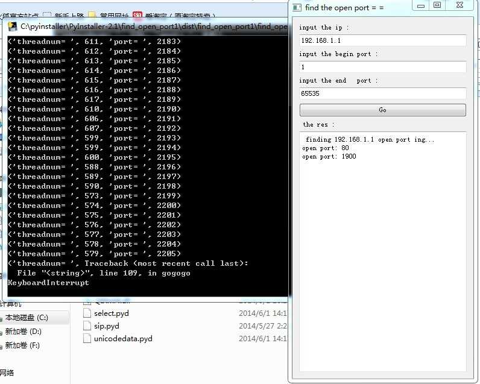Click the 'open port: 80' result line
This screenshot has width=480, height=384.
(326, 148)
